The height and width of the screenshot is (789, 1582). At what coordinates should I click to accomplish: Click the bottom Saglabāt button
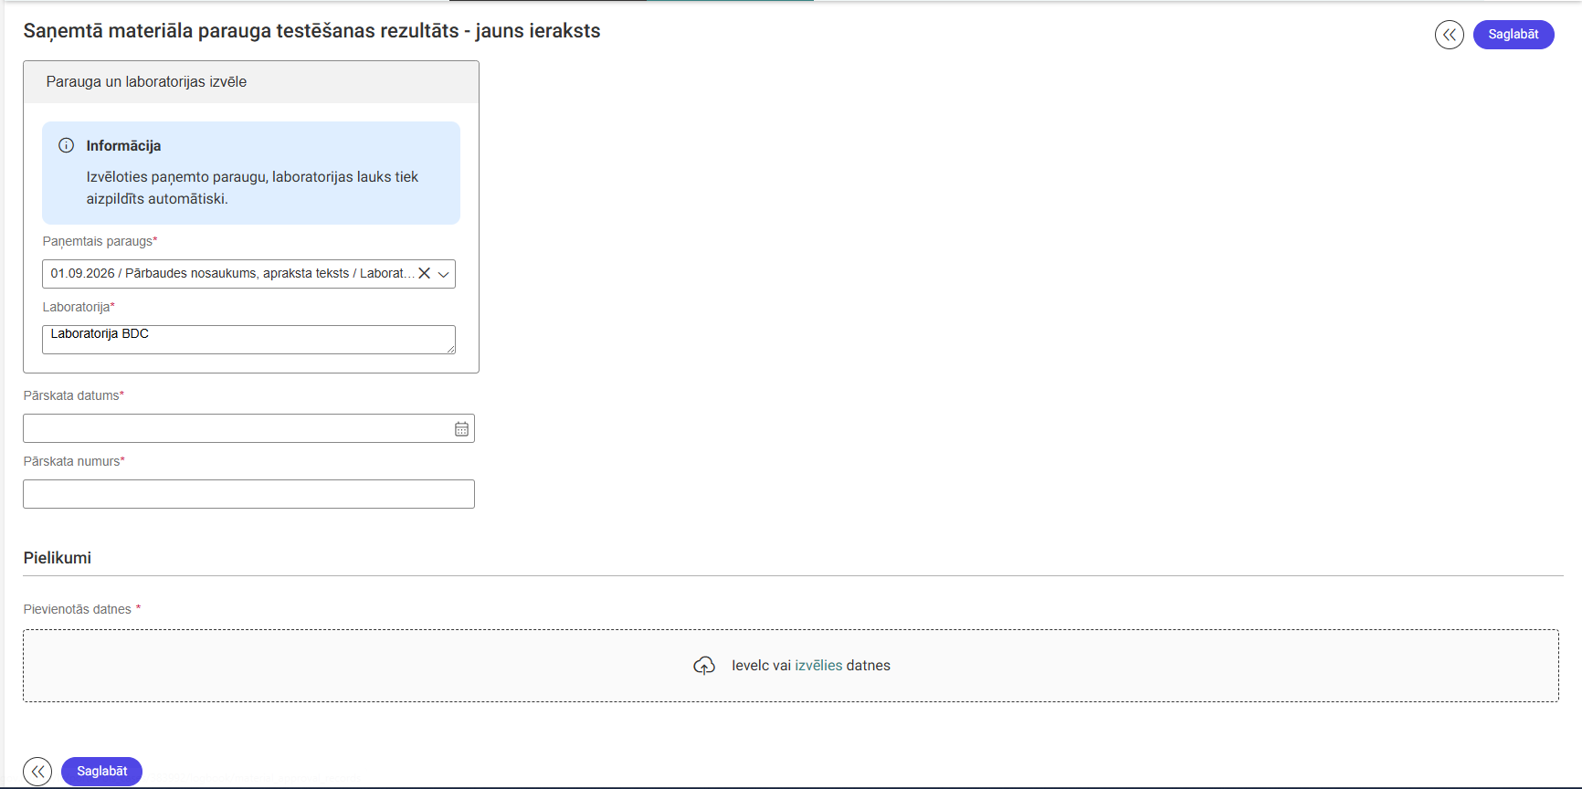pyautogui.click(x=101, y=772)
